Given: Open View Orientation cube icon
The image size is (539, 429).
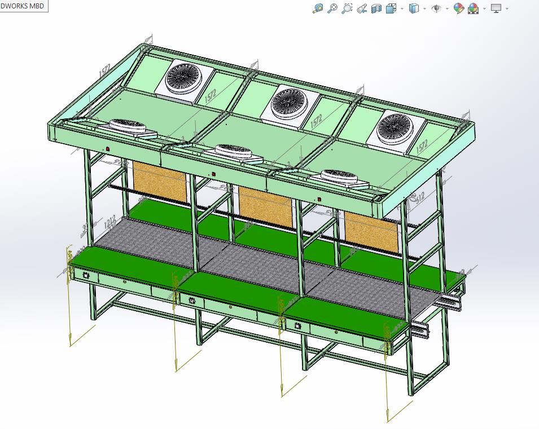Looking at the screenshot, I should pos(391,8).
